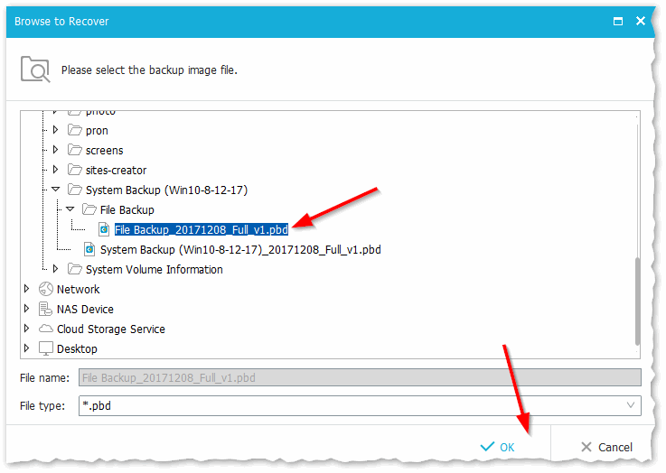Click the System Backup .pbd file icon
The image size is (666, 473).
pos(89,250)
